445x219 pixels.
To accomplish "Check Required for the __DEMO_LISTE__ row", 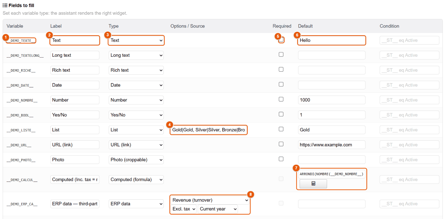I will (281, 129).
